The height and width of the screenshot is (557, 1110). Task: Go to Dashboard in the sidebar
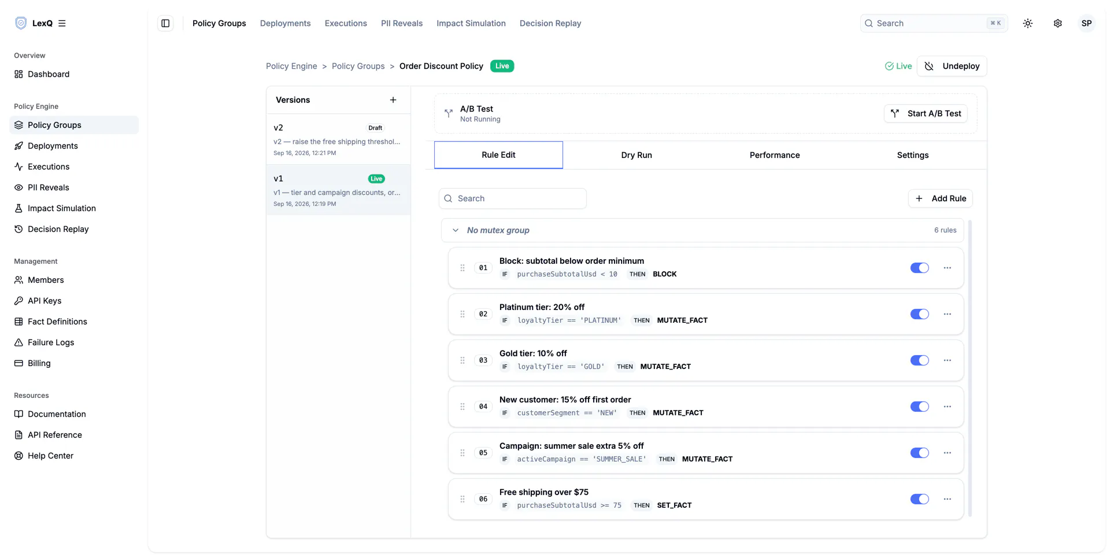(x=74, y=74)
